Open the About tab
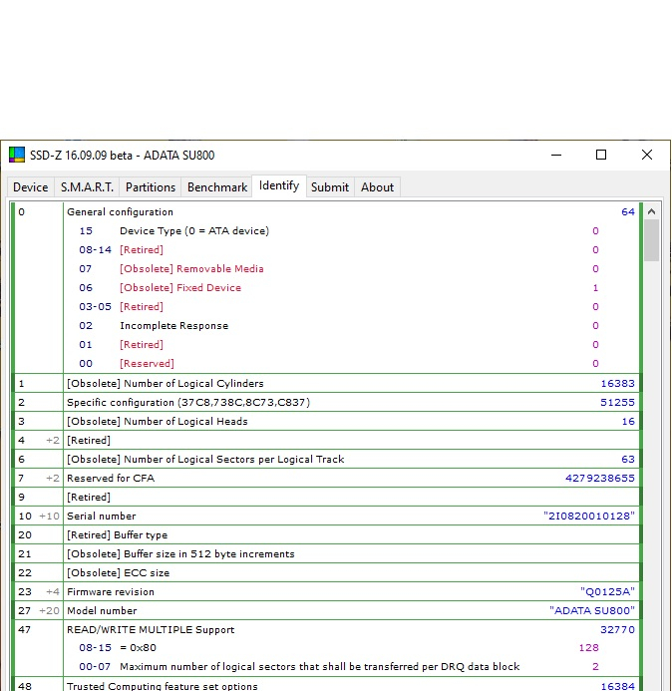Screen dimensions: 672x691 (377, 187)
